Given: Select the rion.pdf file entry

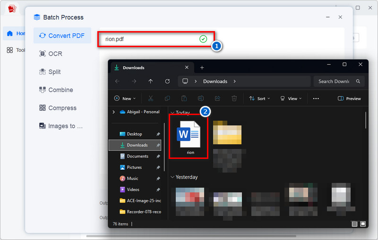Looking at the screenshot, I should 156,39.
